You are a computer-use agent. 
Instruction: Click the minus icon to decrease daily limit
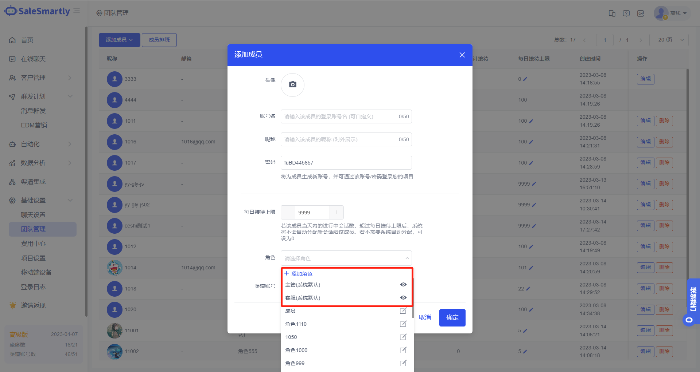pos(288,212)
